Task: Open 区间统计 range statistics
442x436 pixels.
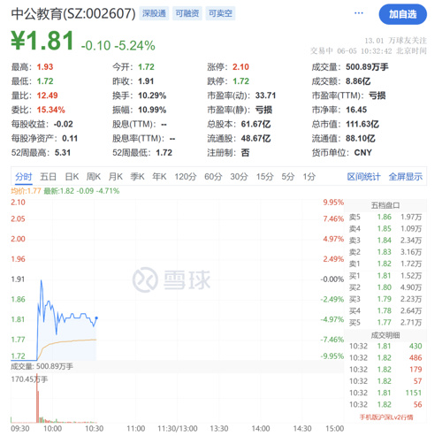Action: (363, 177)
